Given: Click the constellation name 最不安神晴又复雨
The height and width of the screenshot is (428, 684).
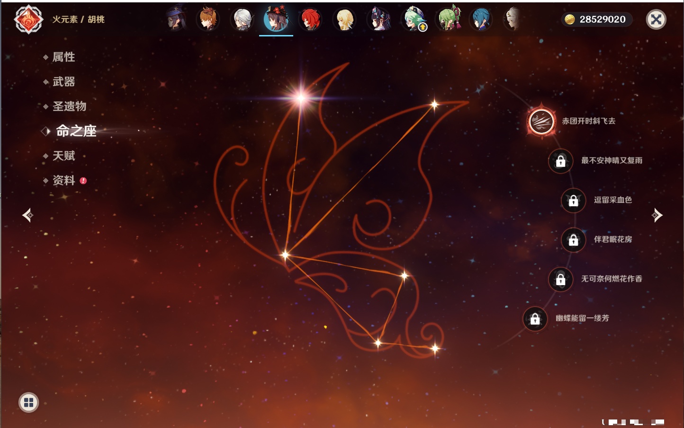Looking at the screenshot, I should (x=612, y=160).
